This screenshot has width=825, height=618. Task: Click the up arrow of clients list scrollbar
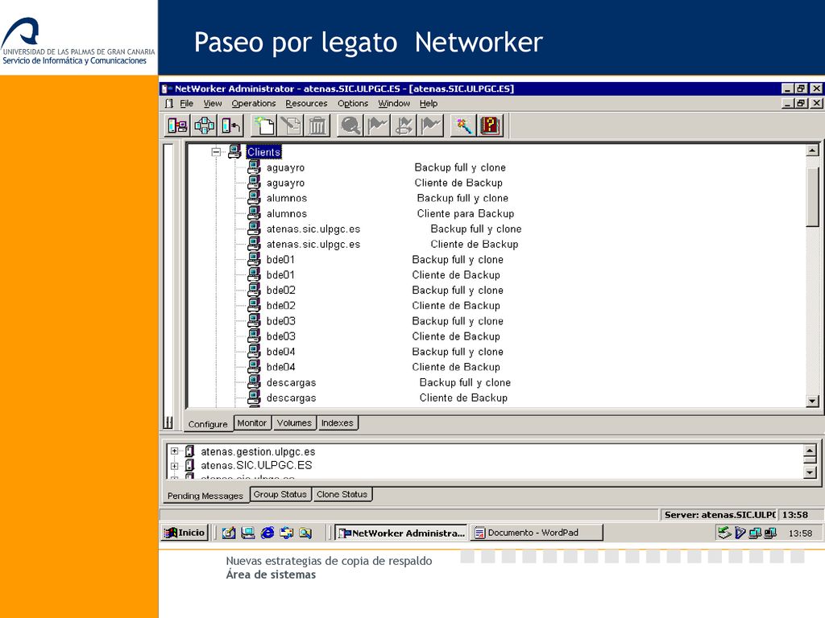coord(812,150)
